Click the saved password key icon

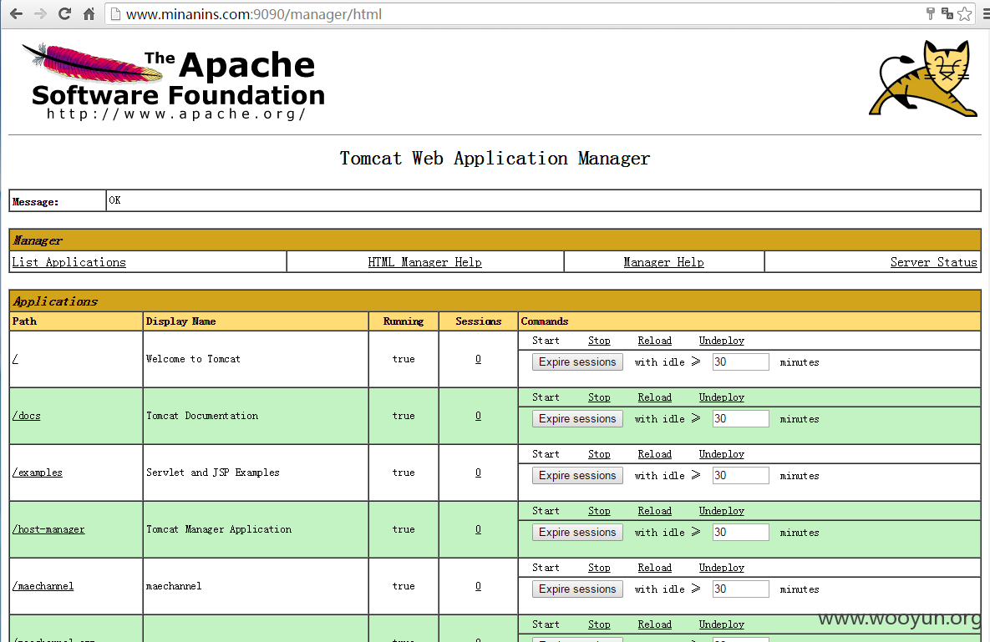pos(930,14)
